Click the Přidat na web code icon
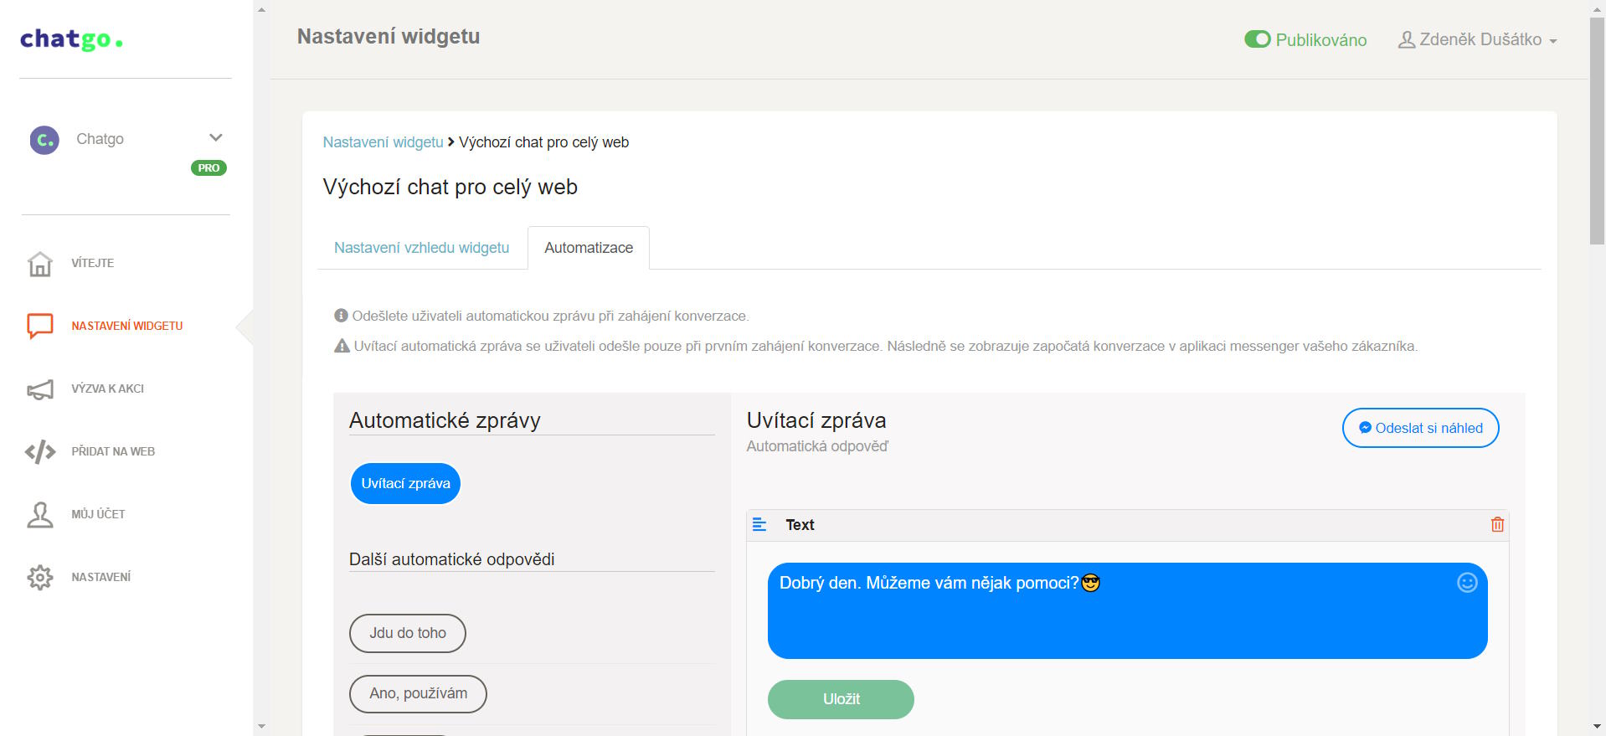This screenshot has height=736, width=1606. [x=40, y=452]
